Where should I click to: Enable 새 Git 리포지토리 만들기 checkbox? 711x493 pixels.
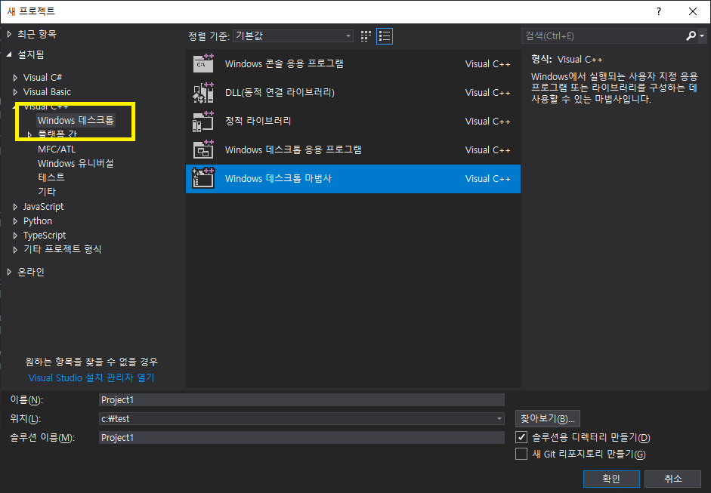point(521,454)
